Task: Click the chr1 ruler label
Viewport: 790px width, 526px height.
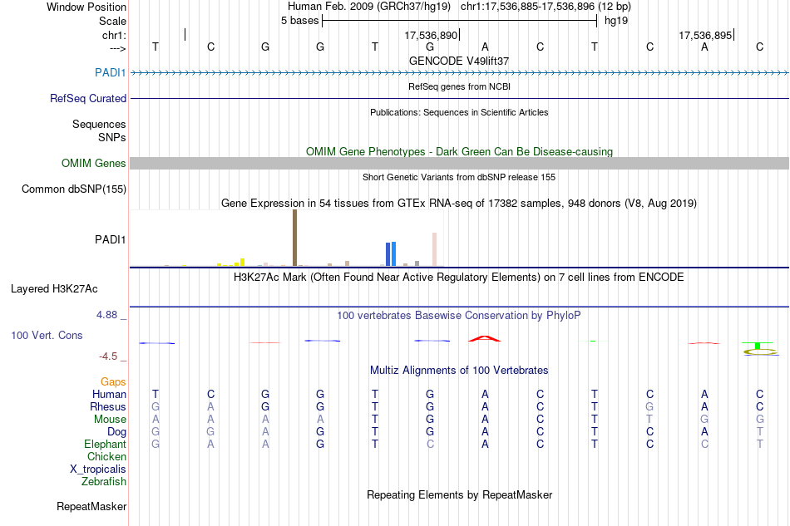Action: coord(114,35)
